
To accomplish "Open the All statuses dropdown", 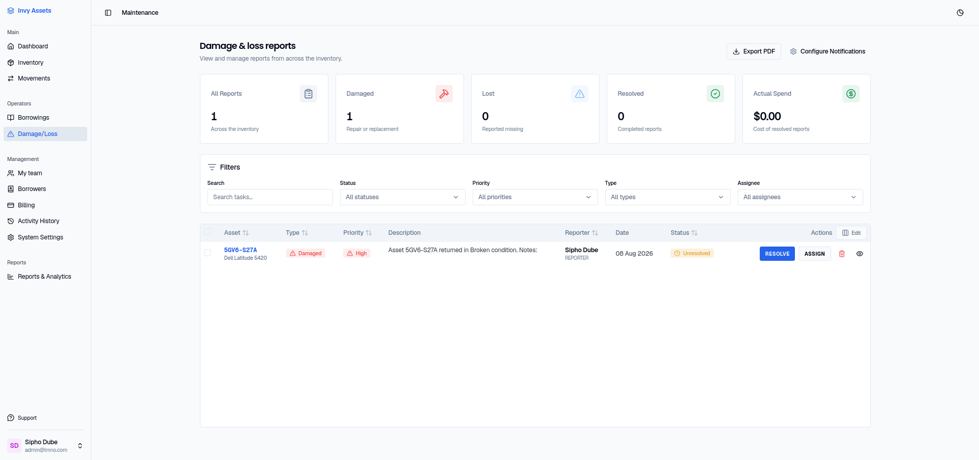I will coord(402,197).
